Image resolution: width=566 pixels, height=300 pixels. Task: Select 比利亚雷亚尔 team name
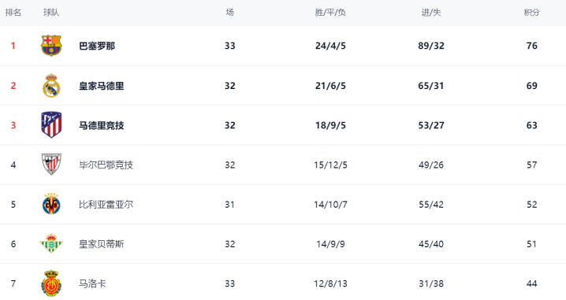click(x=106, y=205)
